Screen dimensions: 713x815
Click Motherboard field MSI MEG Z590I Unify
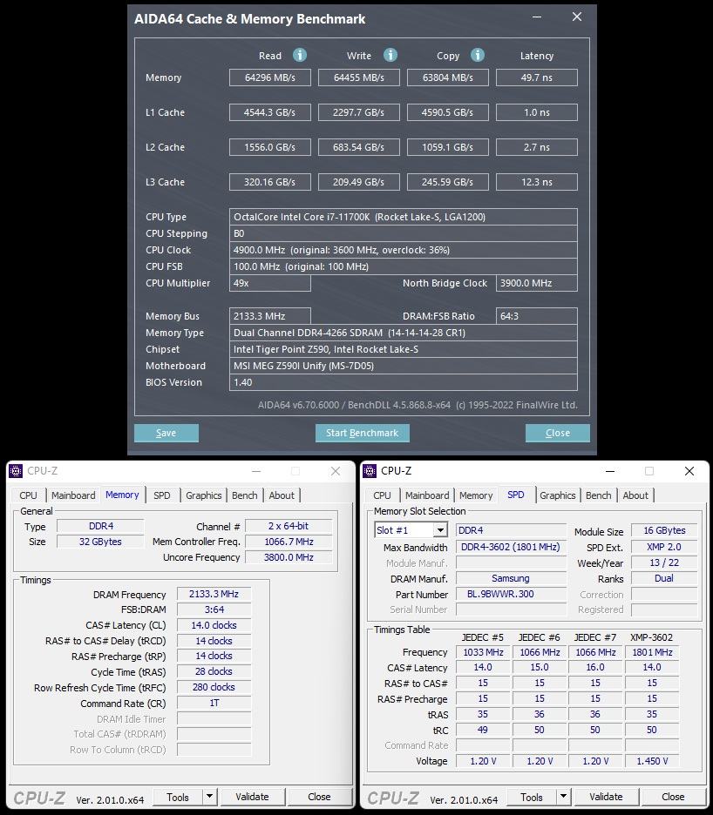(x=404, y=366)
